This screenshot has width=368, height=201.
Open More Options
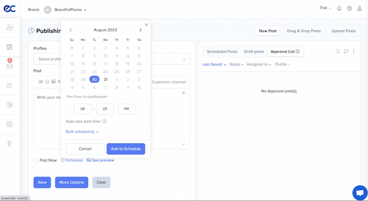click(x=72, y=182)
